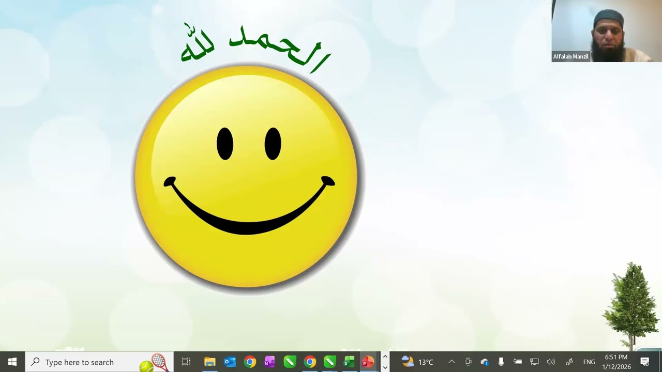662x372 pixels.
Task: Open Outlook from the taskbar
Action: (x=230, y=362)
